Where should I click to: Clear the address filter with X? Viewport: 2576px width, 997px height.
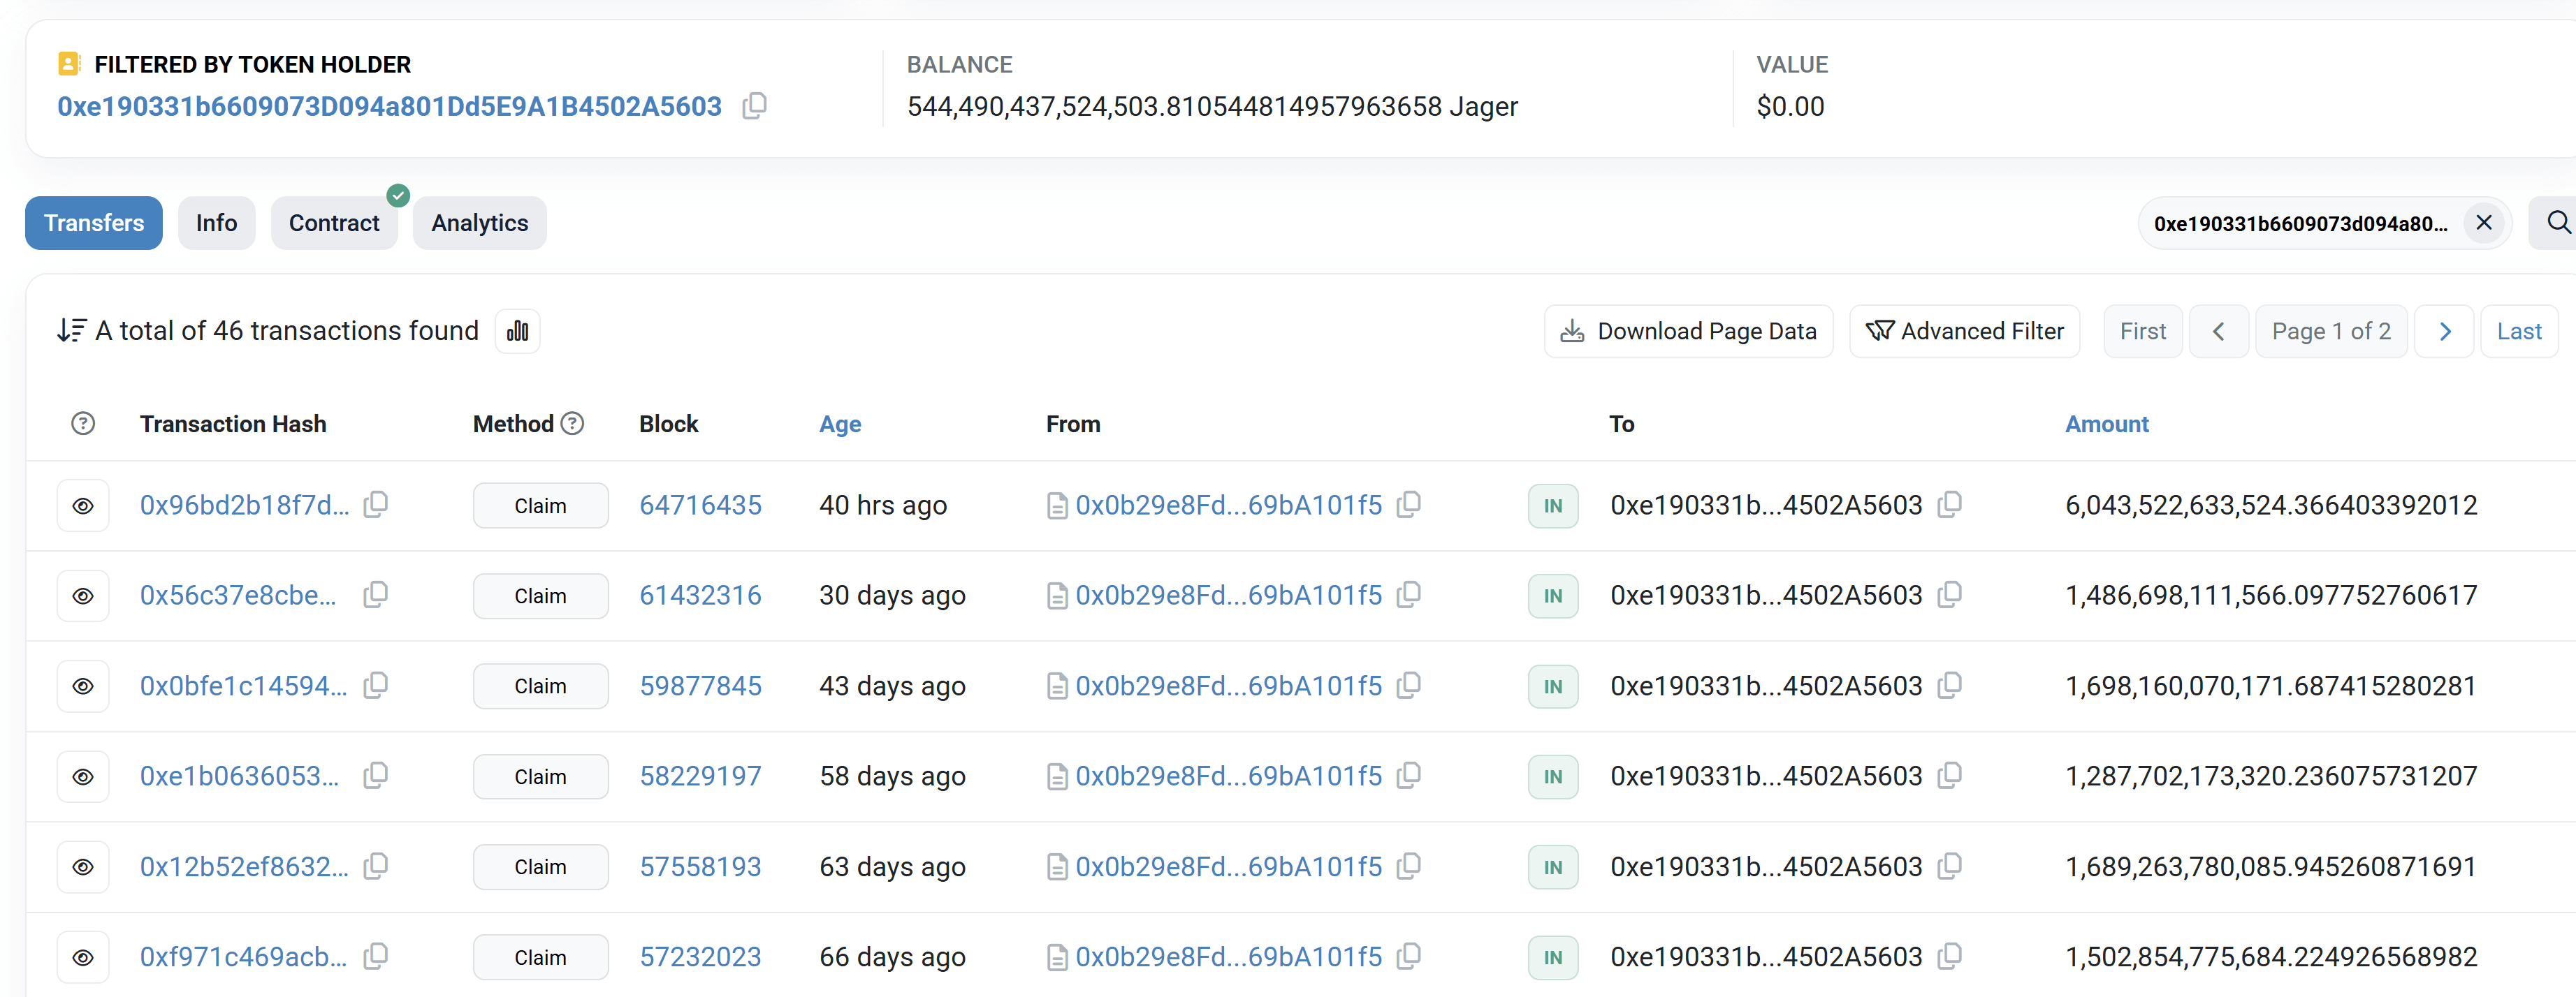[2484, 223]
